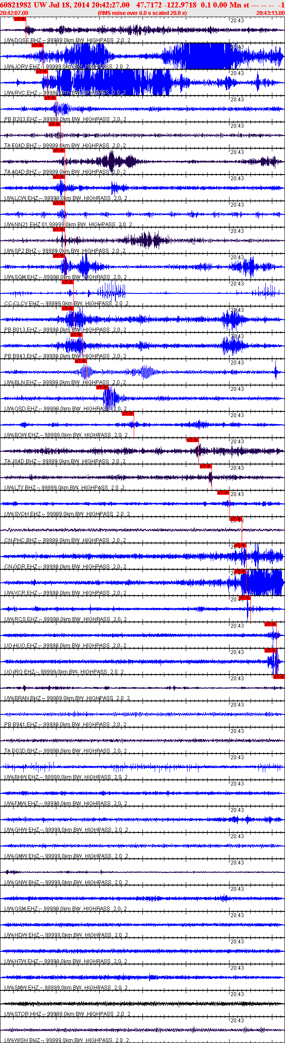Image resolution: width=285 pixels, height=1043 pixels.
Task: Click the red pick marker on the UW DOSE trace
Action: pos(20,19)
